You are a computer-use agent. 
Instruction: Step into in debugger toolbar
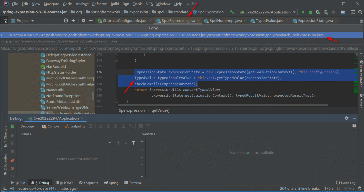[108, 126]
